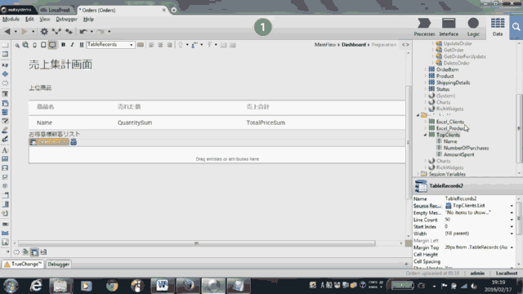Open Internet Explorer from taskbar

(x=36, y=286)
